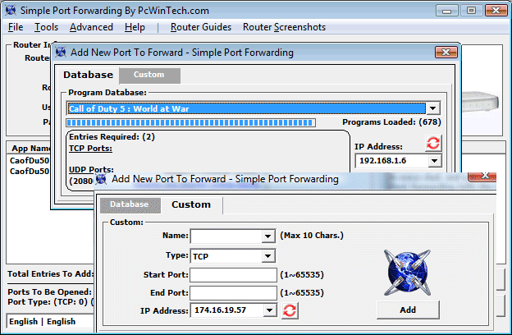
Task: Click app icon in Database dialog title bar
Action: coord(61,52)
